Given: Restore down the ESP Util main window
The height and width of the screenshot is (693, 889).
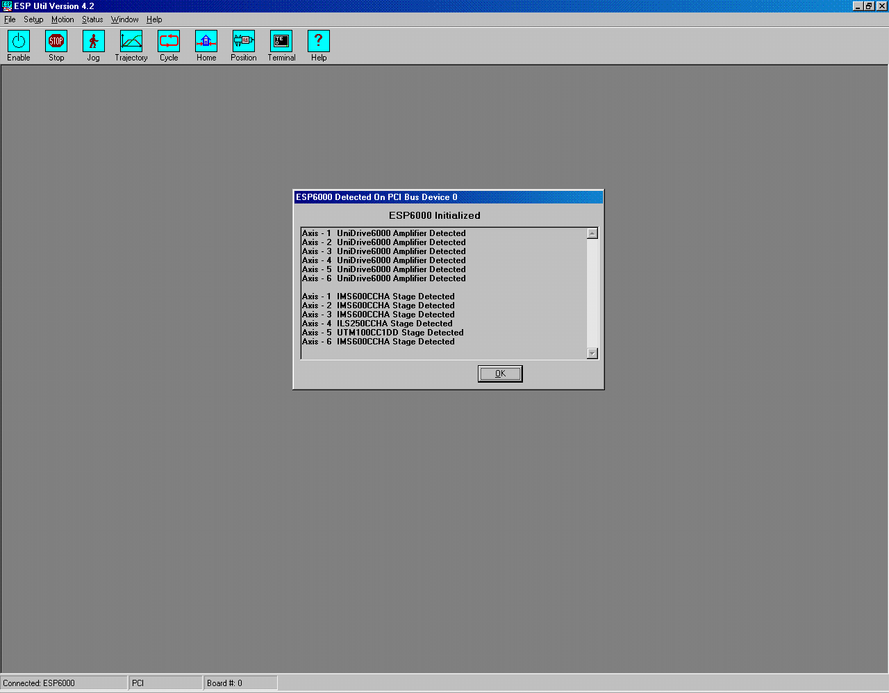Looking at the screenshot, I should pos(869,6).
